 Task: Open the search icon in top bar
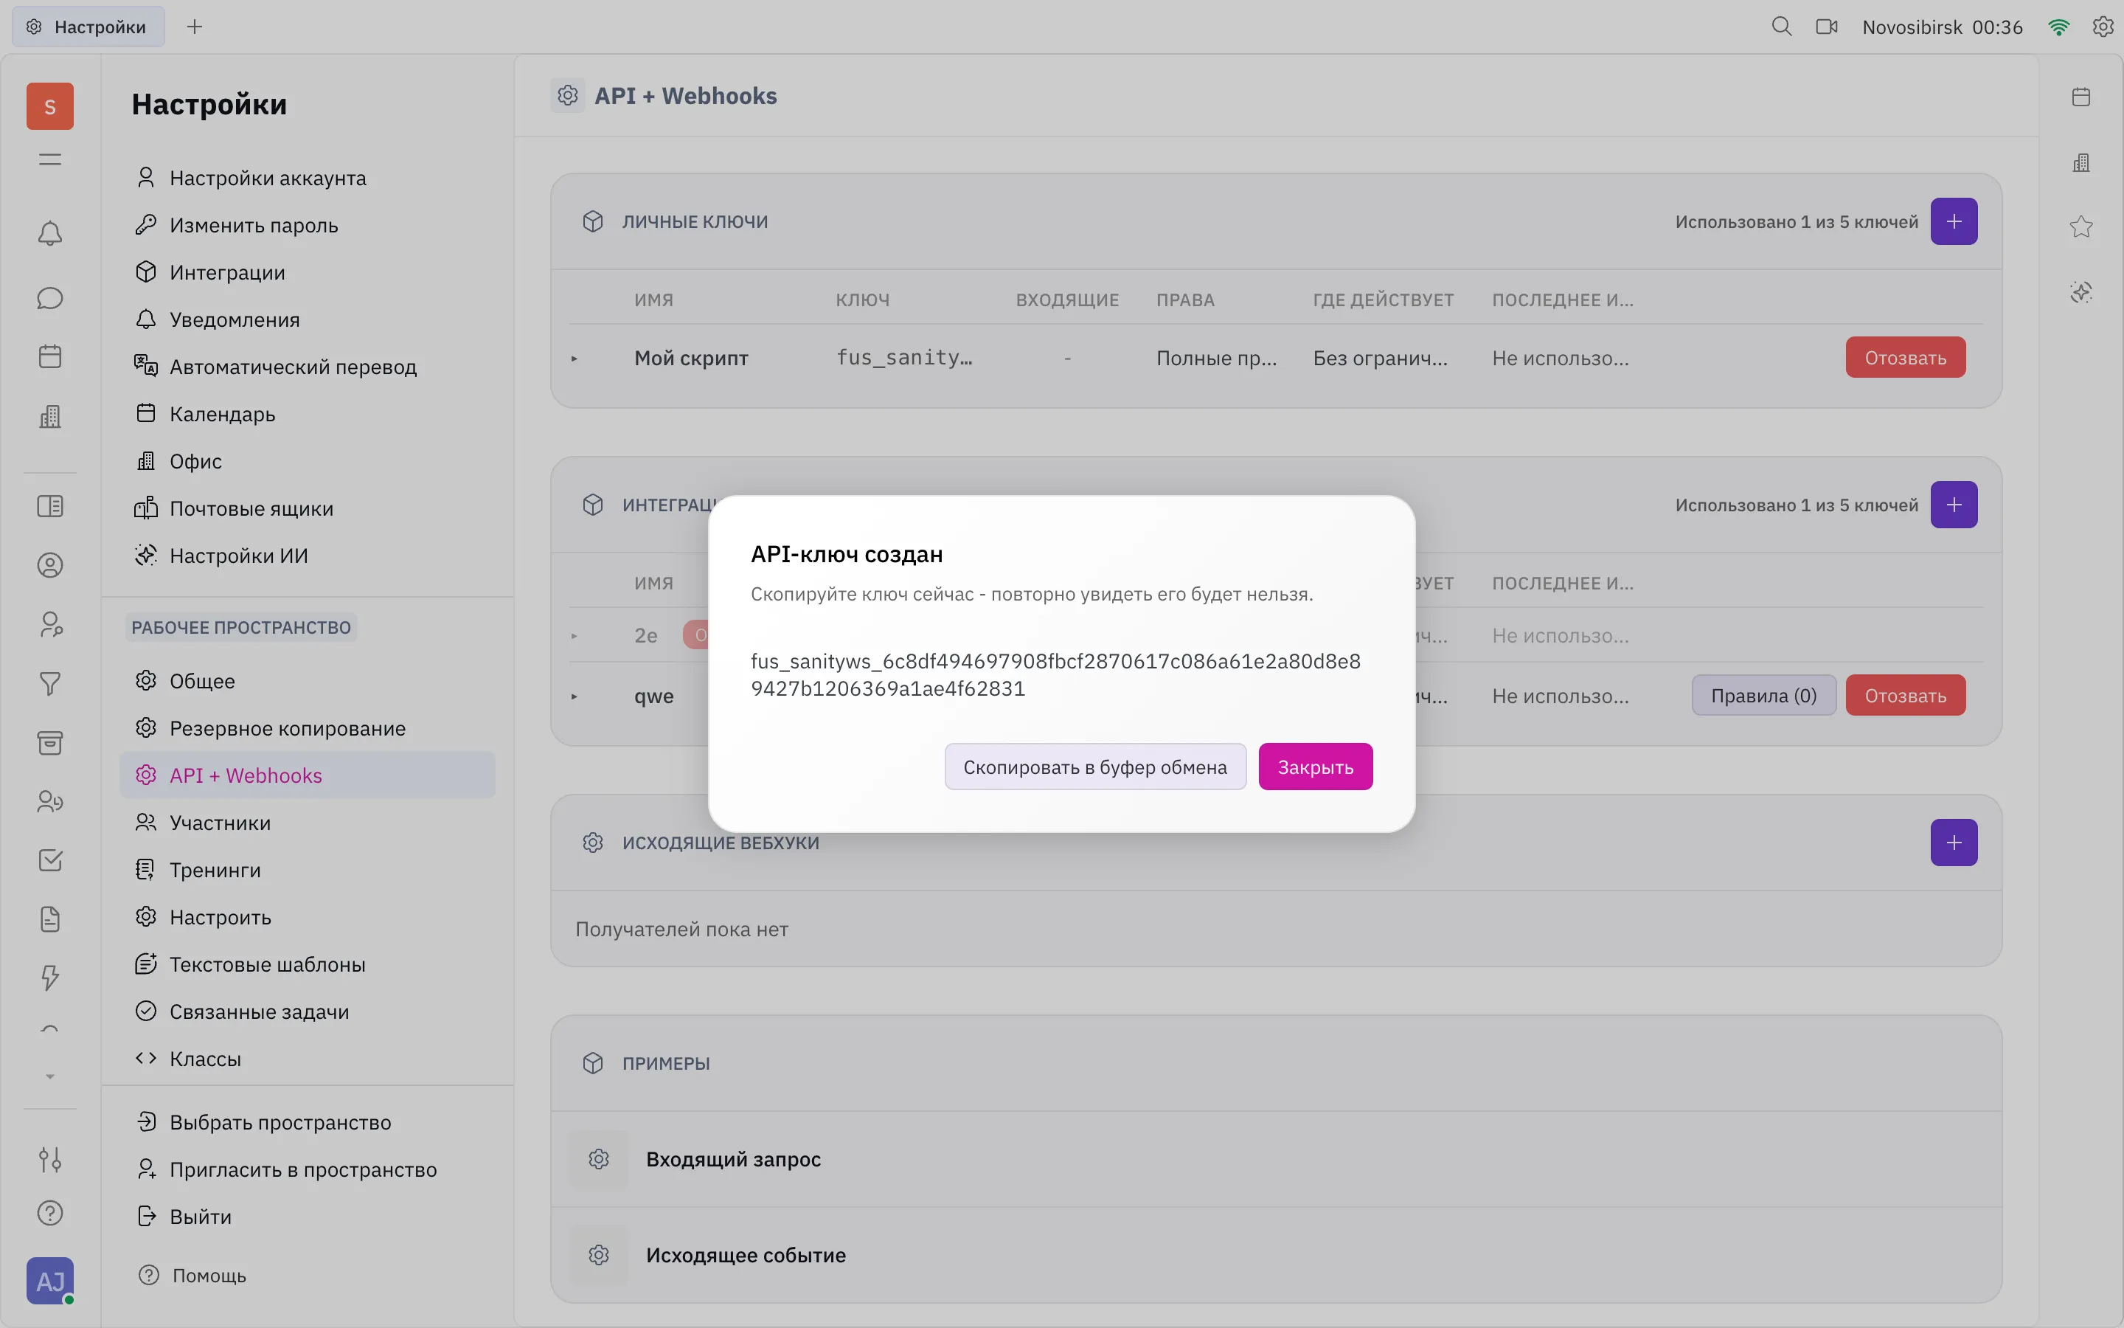[x=1781, y=27]
